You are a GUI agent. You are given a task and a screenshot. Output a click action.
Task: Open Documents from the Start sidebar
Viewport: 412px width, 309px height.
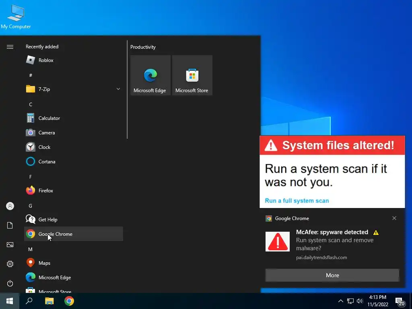point(10,225)
